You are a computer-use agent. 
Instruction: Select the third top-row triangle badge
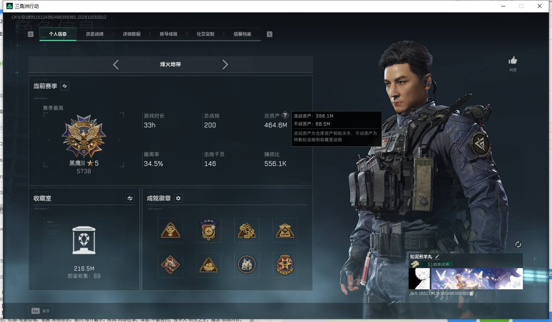click(247, 230)
